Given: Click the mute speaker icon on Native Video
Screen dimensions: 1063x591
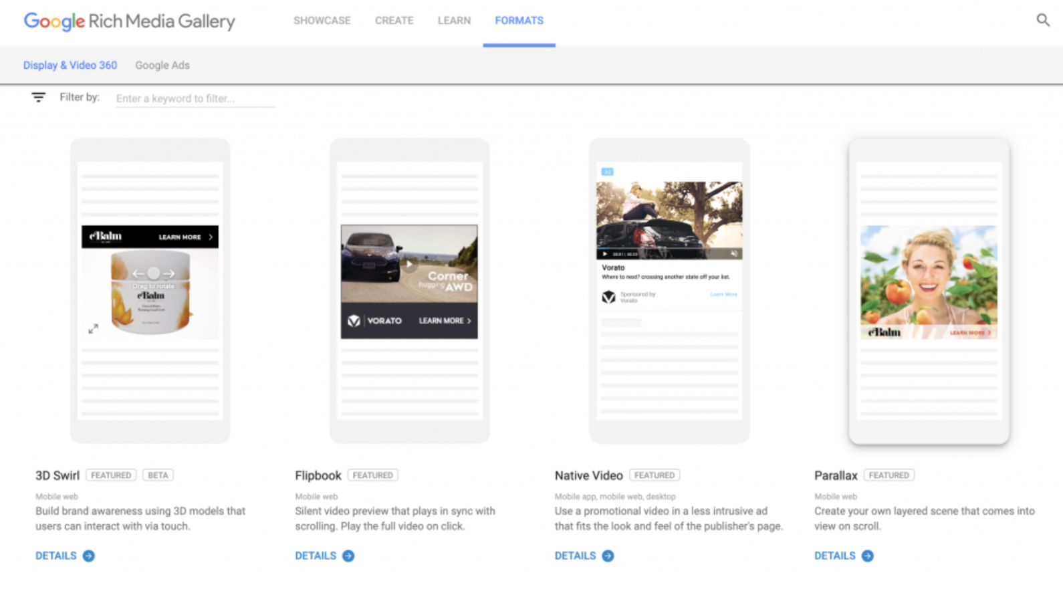Looking at the screenshot, I should [x=733, y=254].
